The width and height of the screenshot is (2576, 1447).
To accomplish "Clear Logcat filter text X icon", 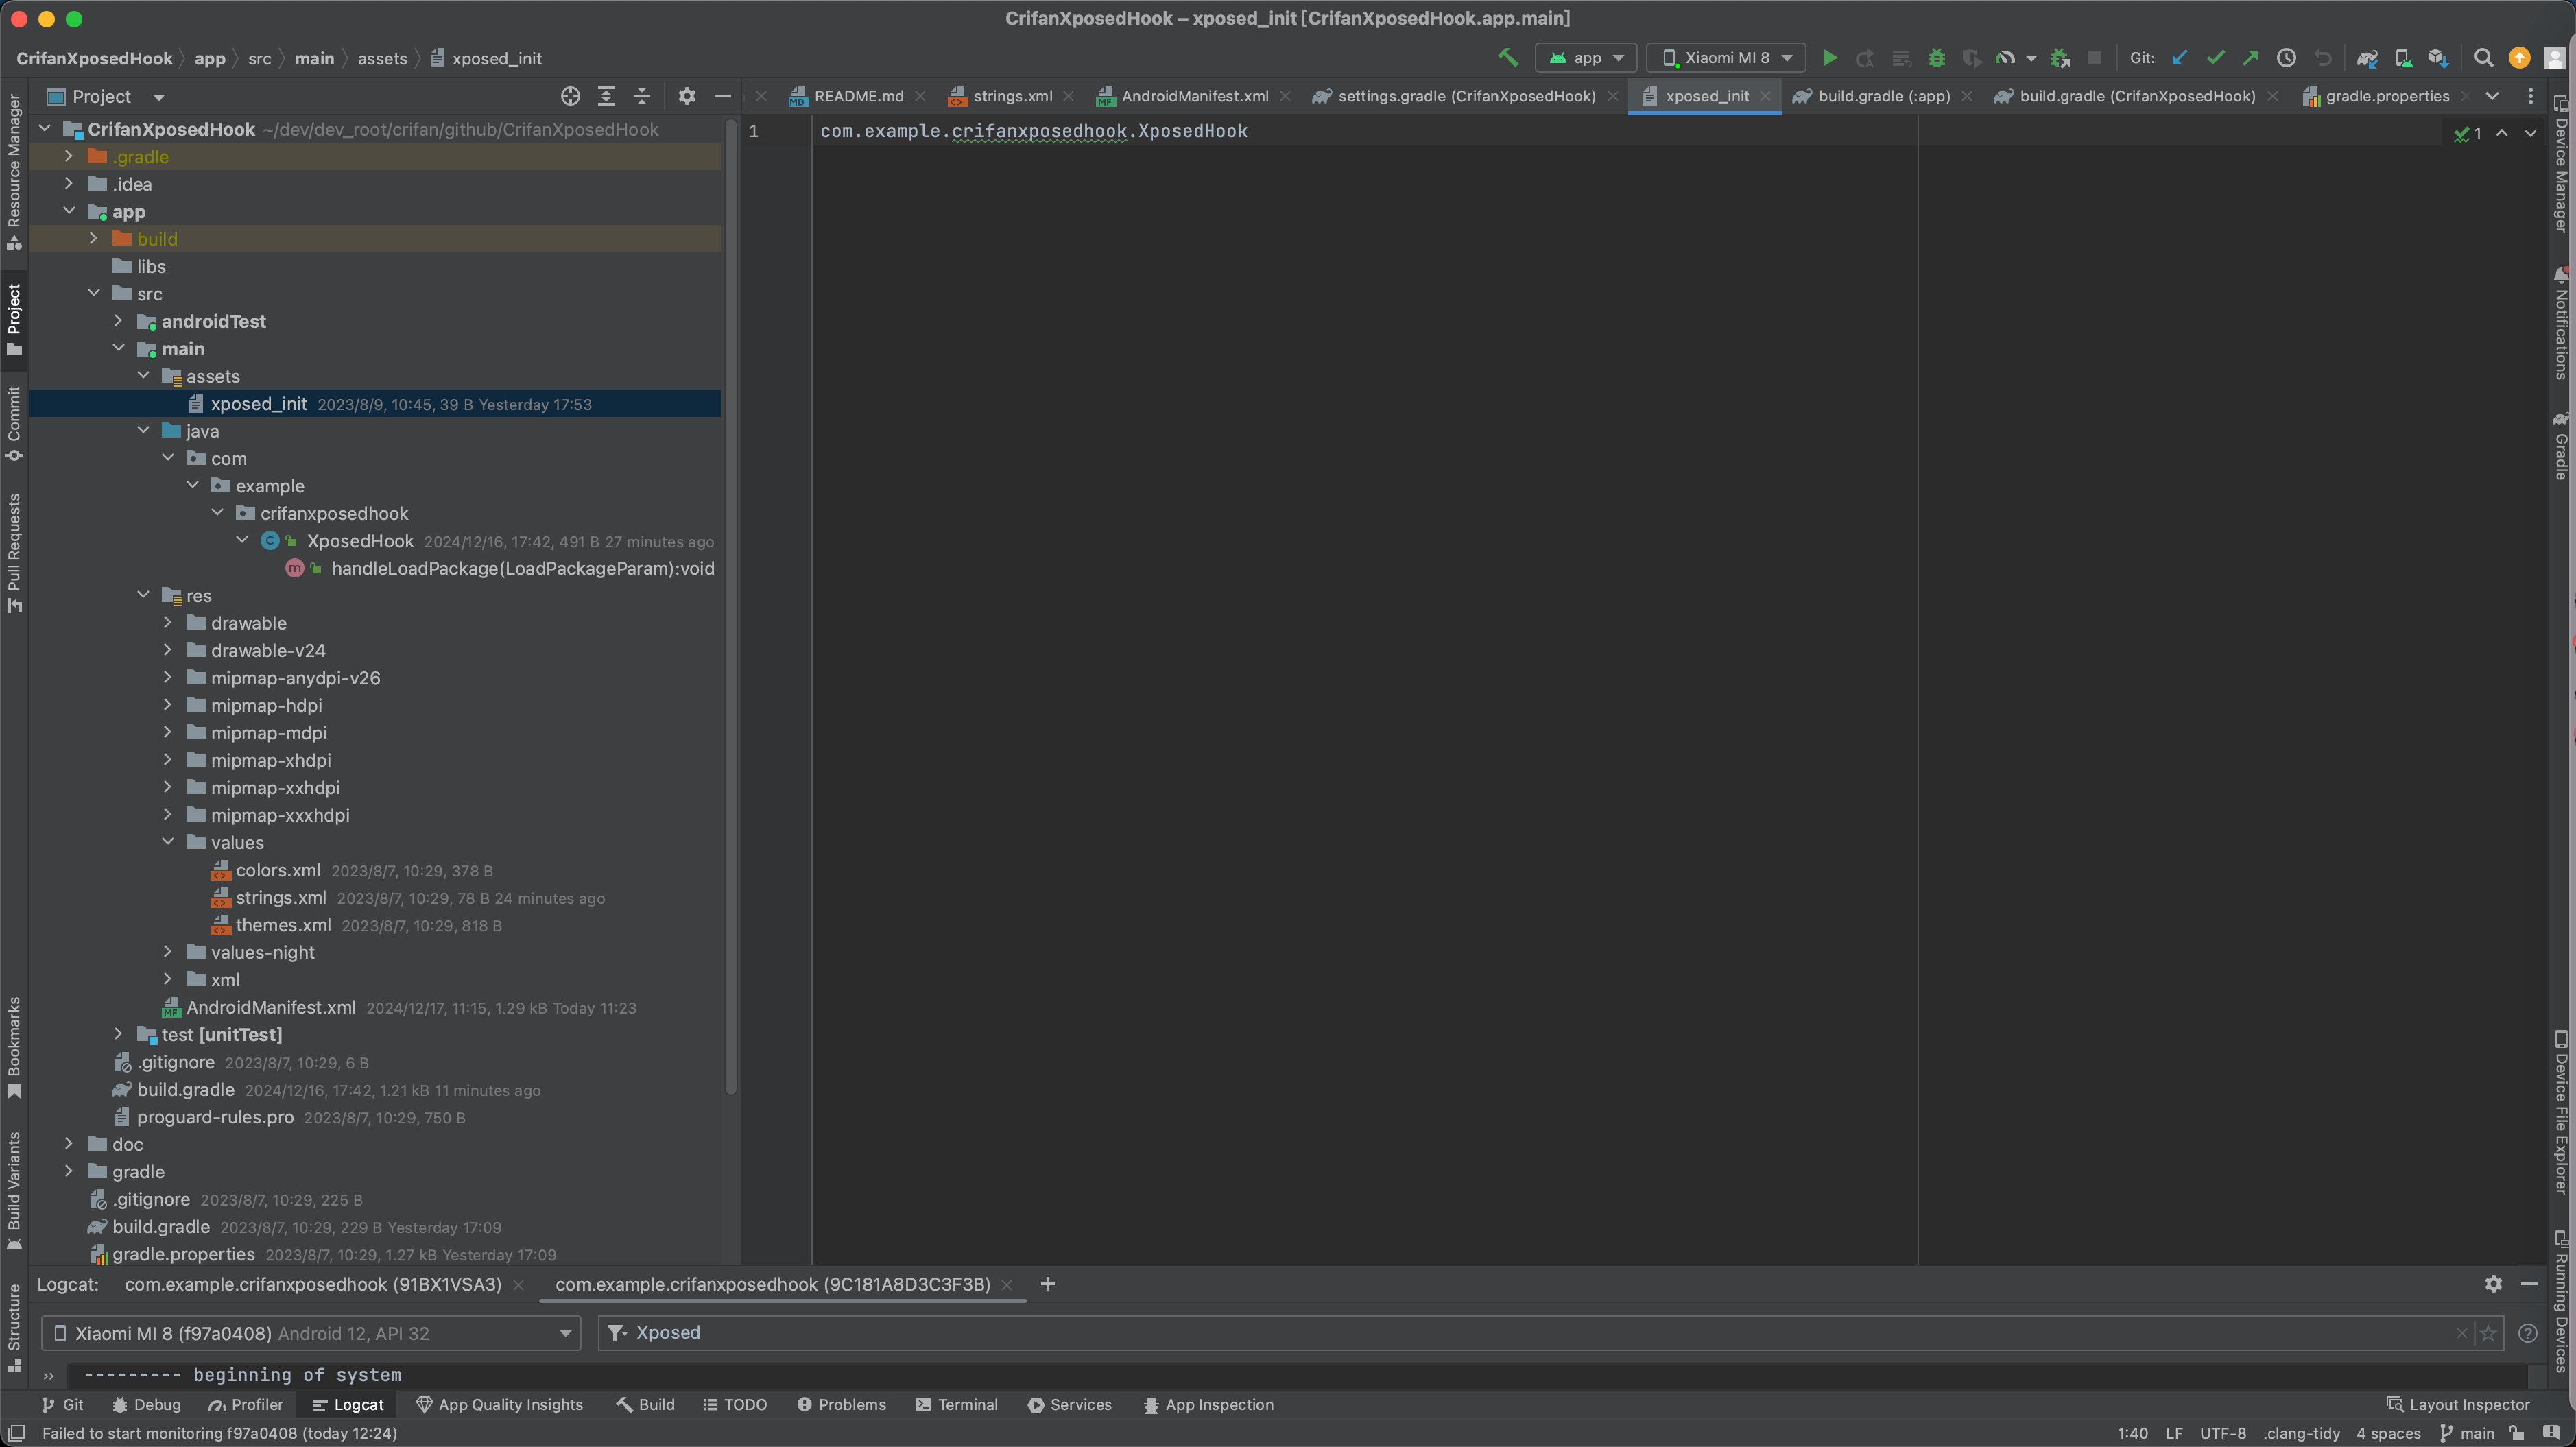I will click(x=2462, y=1333).
